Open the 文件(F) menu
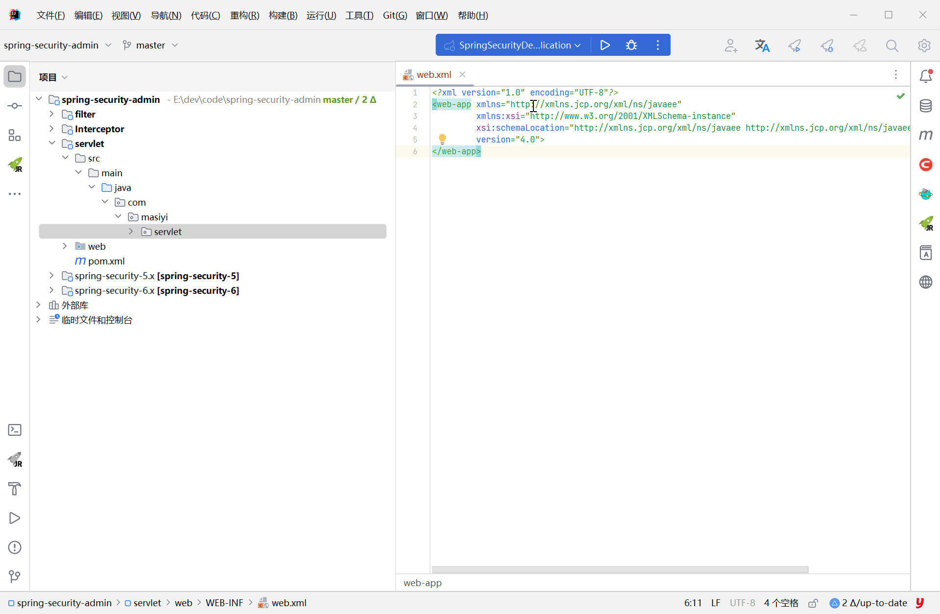The height and width of the screenshot is (614, 940). (x=50, y=16)
